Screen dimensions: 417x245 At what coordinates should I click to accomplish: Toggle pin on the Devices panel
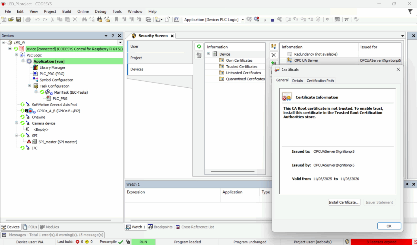pos(113,36)
